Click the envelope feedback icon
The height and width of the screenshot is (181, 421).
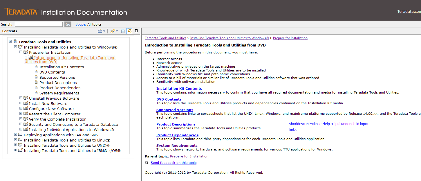[146, 163]
